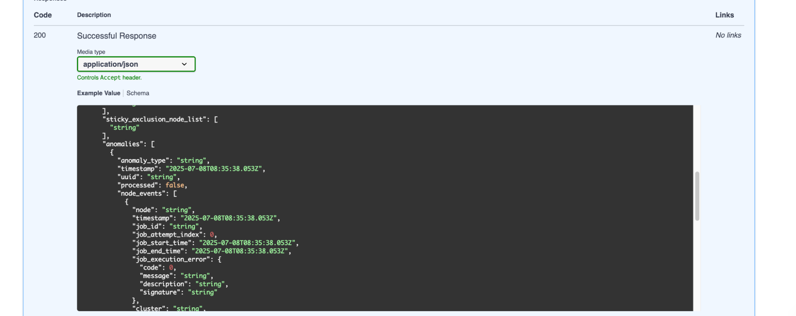
Task: Click the "node_events" key in example
Action: click(x=141, y=194)
